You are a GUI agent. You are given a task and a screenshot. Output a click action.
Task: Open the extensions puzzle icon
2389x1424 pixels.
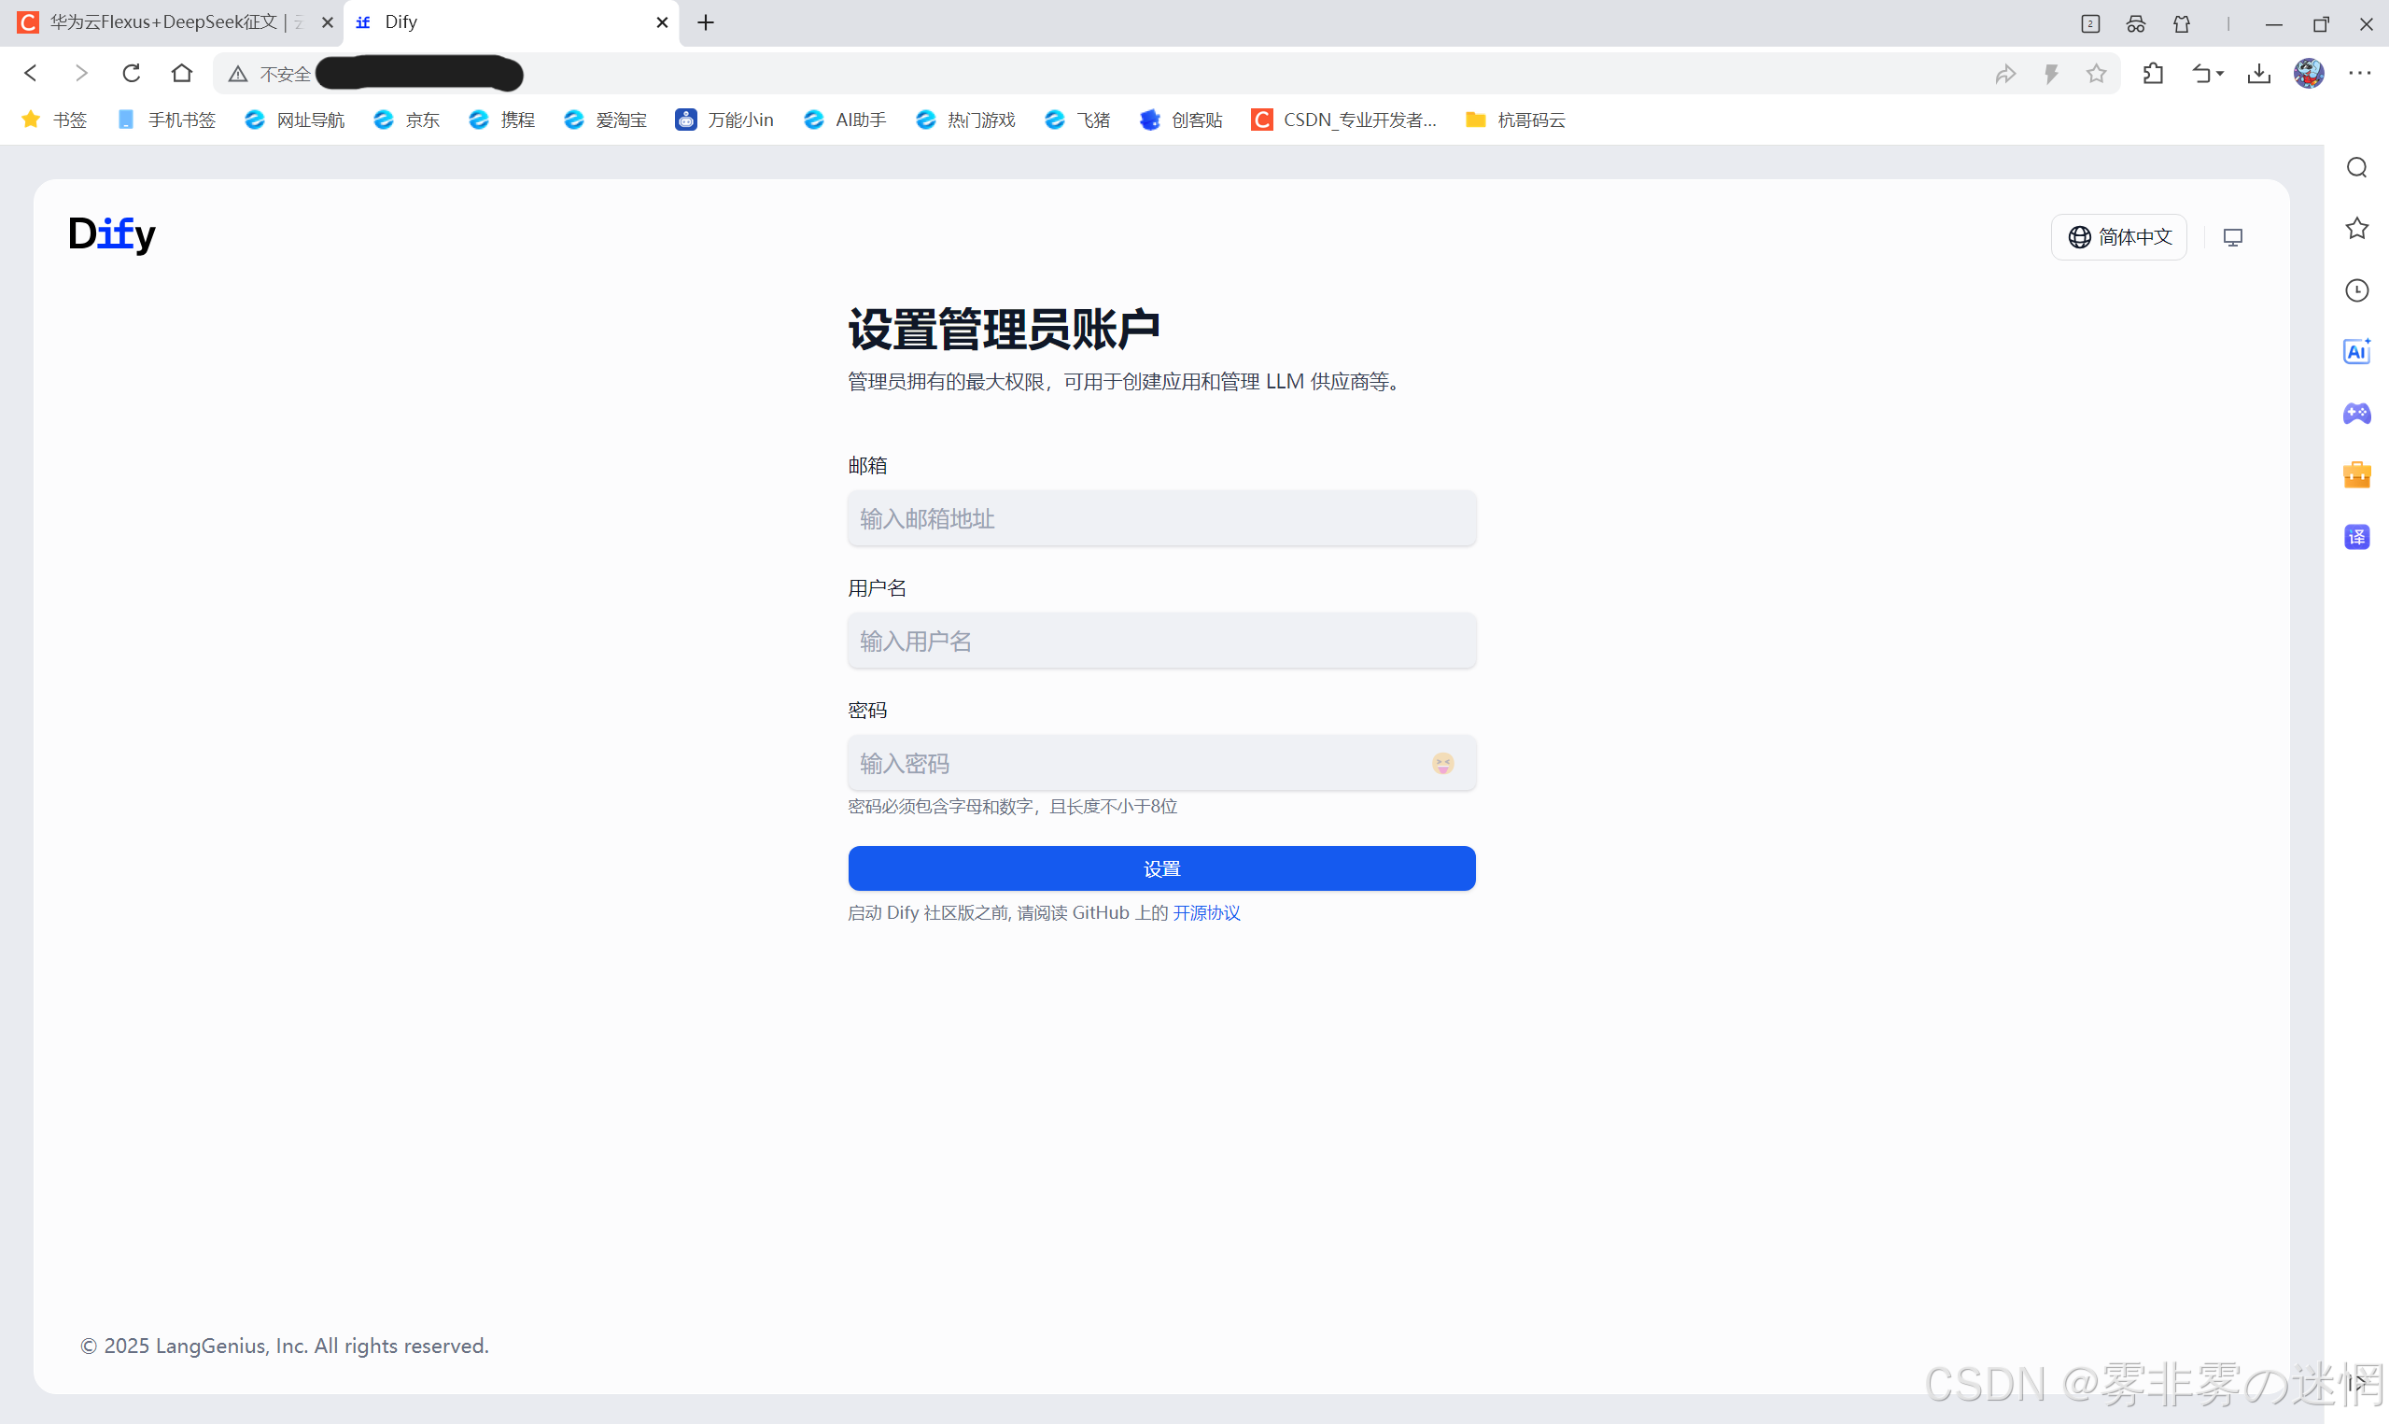(x=2153, y=74)
